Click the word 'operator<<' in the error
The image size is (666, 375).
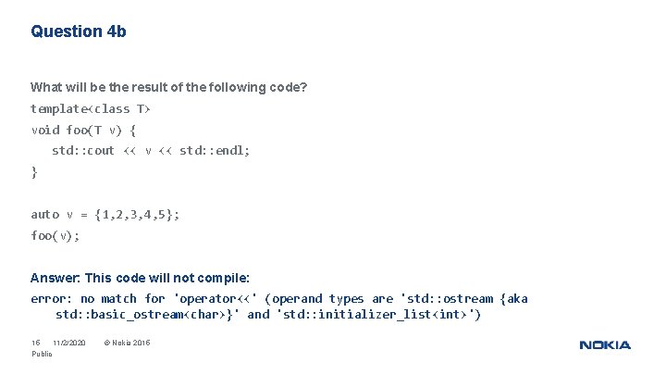point(216,299)
